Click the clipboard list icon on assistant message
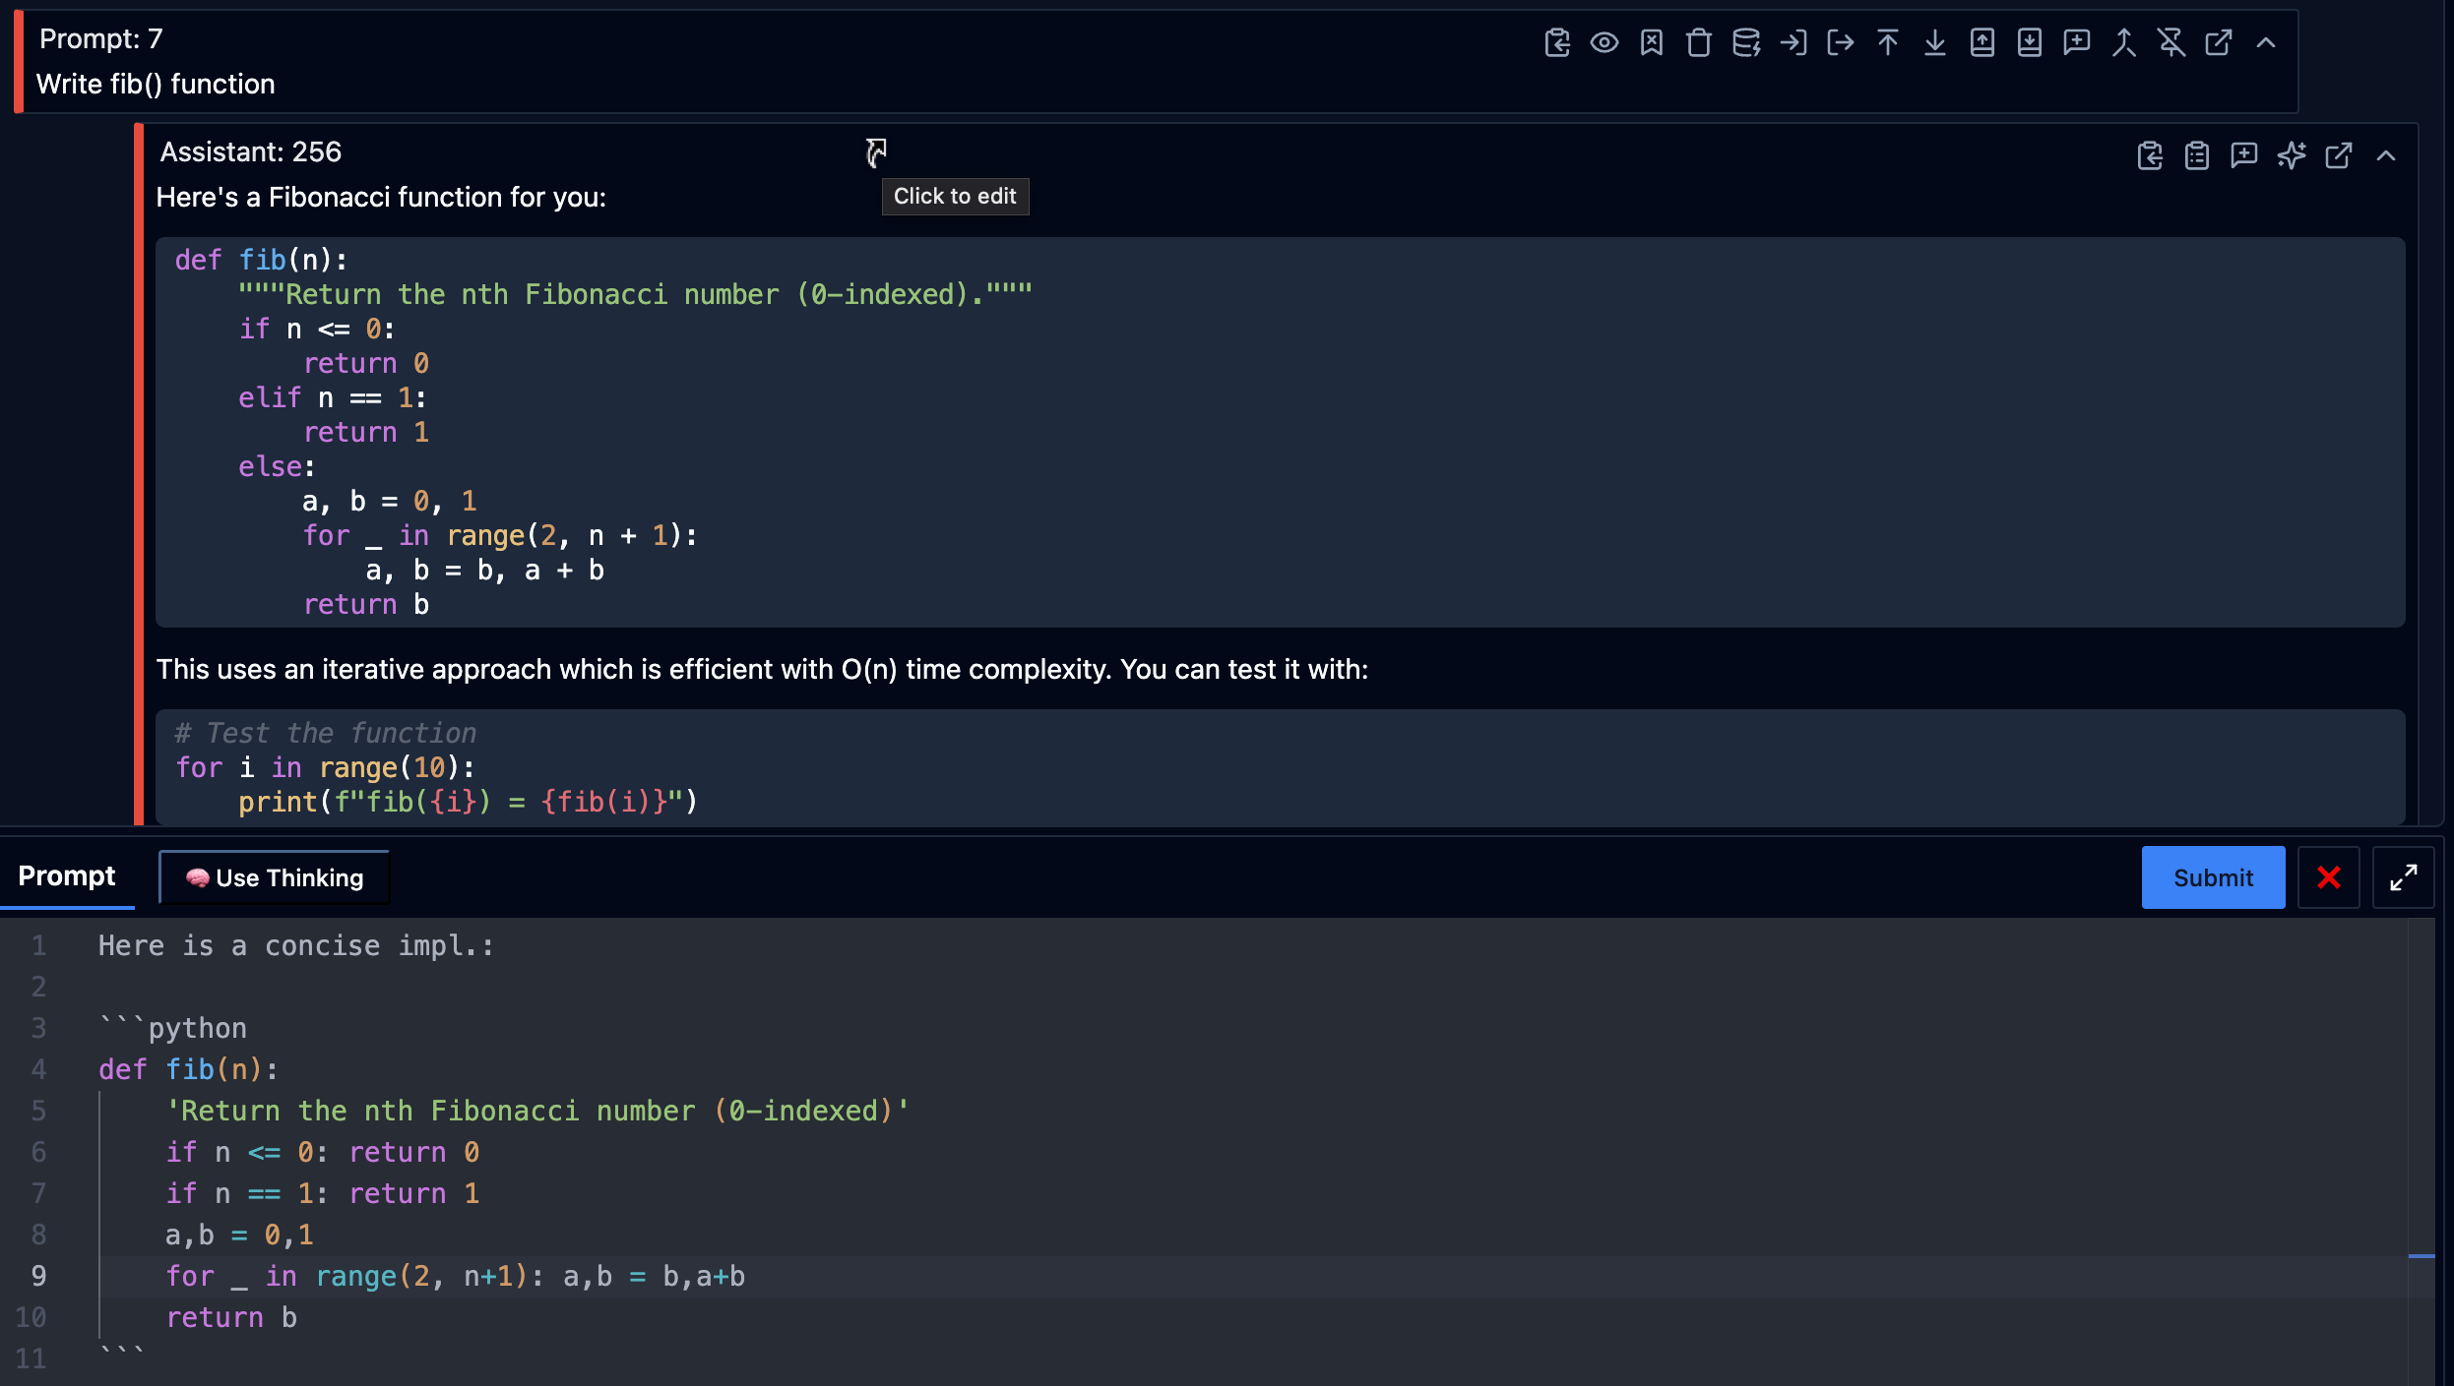Screen dimensions: 2454x1386 pos(2196,155)
